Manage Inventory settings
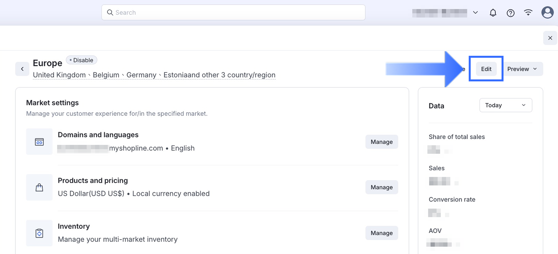558x254 pixels. (381, 233)
